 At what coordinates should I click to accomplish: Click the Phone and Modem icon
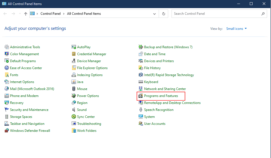(7, 96)
